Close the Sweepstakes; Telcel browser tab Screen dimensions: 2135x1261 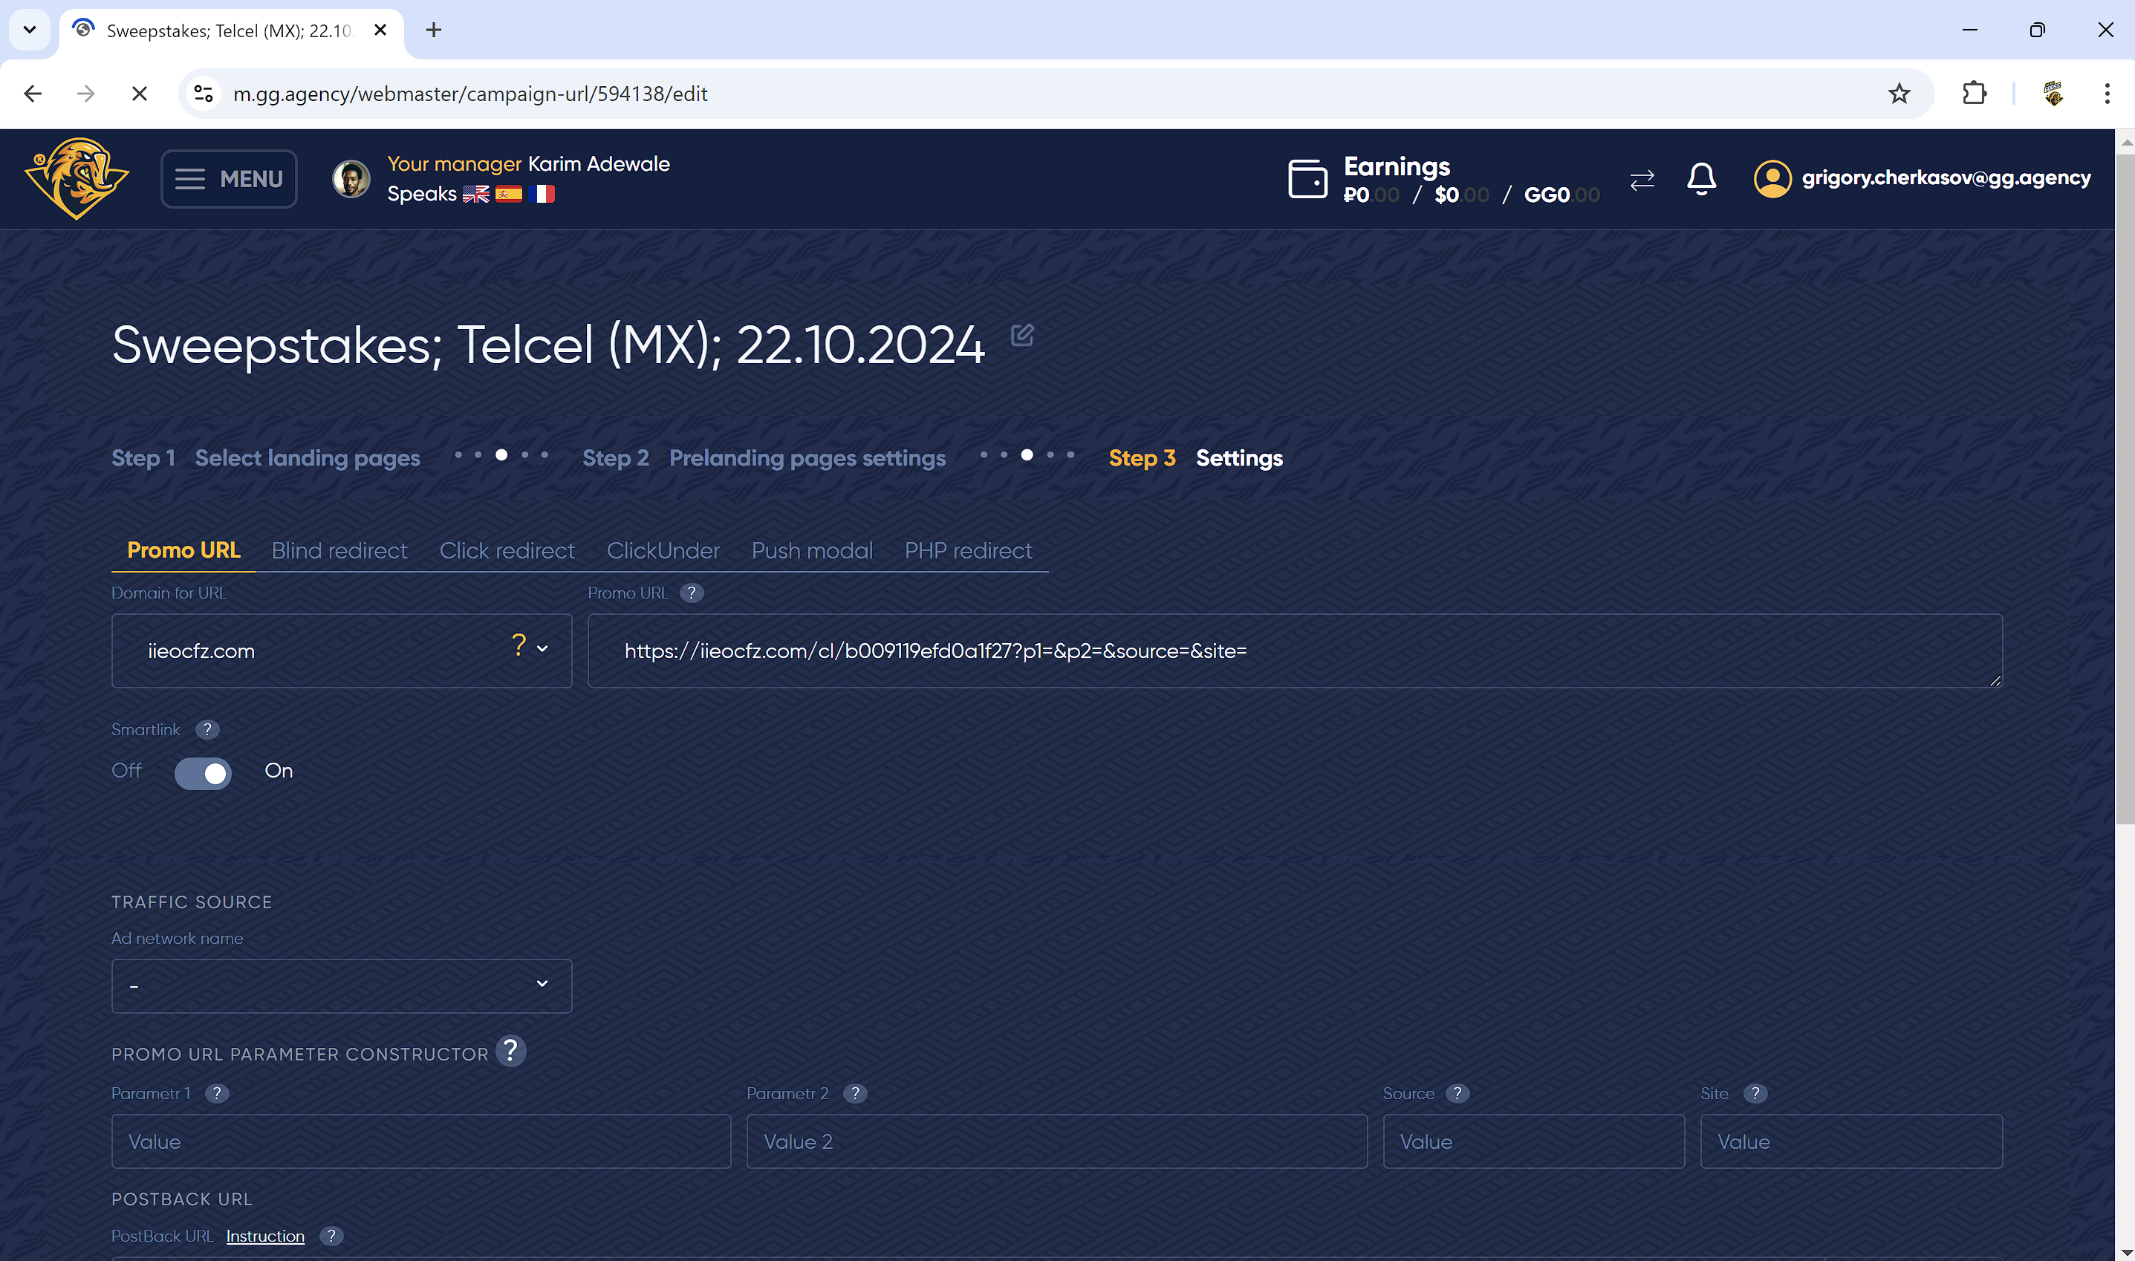pos(381,30)
